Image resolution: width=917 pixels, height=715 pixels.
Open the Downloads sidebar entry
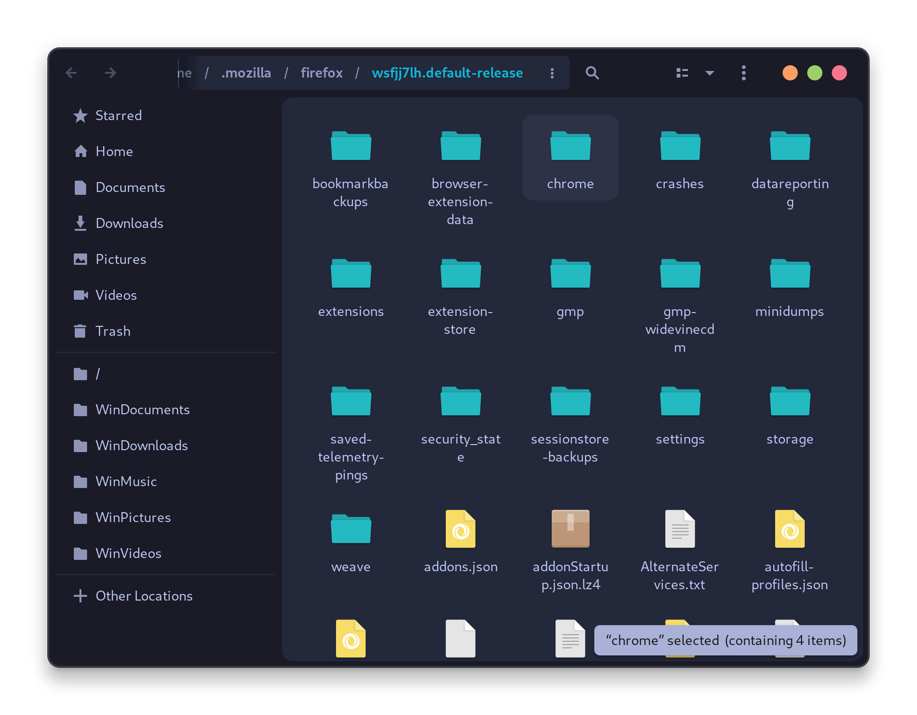click(x=129, y=223)
